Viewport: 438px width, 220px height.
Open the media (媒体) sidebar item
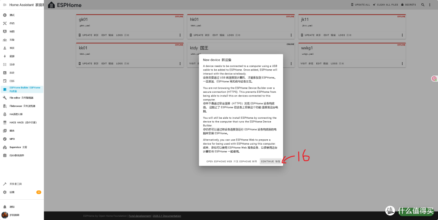coord(22,130)
